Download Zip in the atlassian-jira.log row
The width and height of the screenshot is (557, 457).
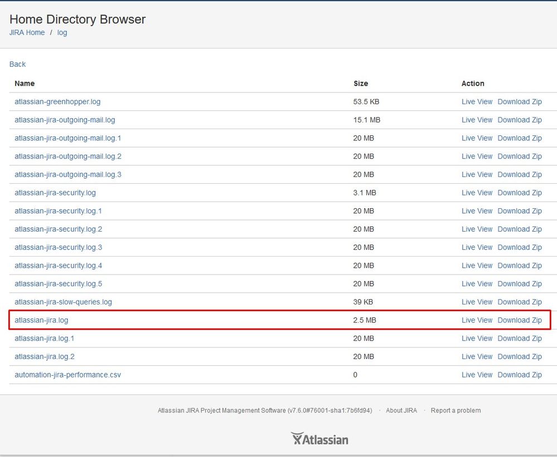[x=520, y=320]
